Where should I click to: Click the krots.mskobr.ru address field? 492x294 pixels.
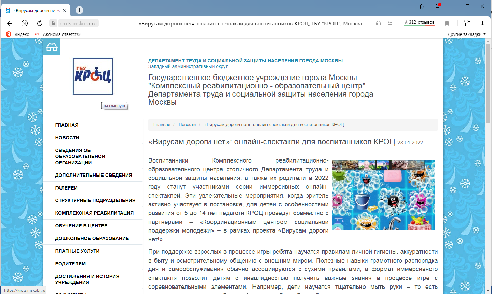78,23
